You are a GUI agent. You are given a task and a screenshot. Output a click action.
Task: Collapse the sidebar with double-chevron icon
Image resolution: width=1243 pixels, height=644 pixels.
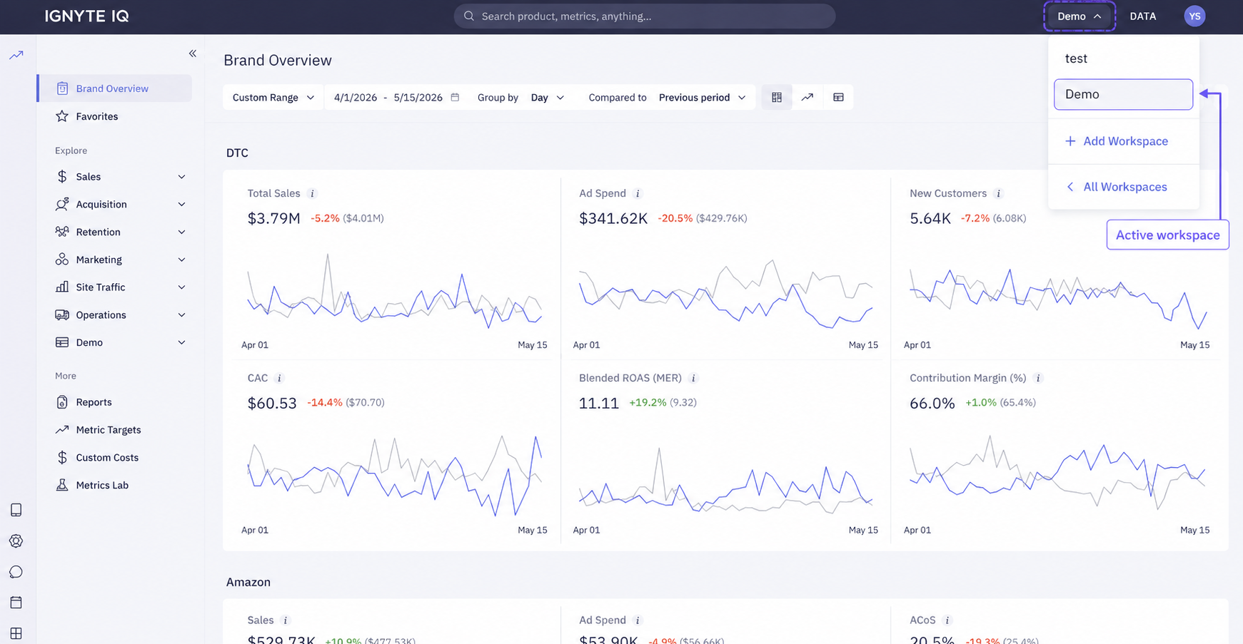pos(192,53)
